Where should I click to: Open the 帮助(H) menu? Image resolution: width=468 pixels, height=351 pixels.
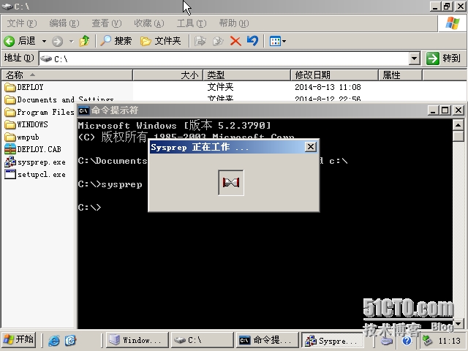pyautogui.click(x=234, y=23)
